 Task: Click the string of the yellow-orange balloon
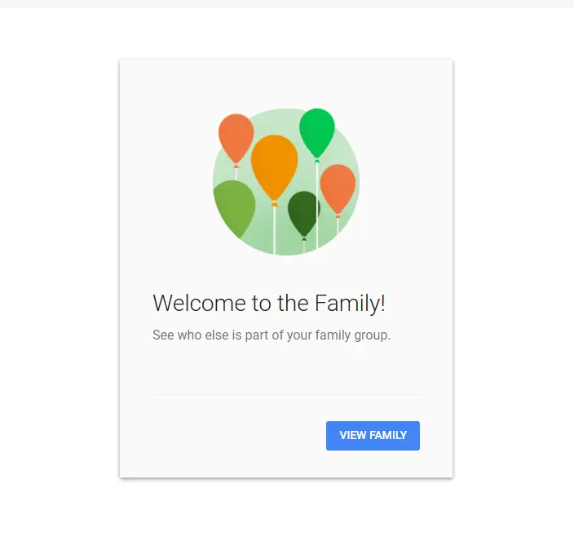[275, 230]
